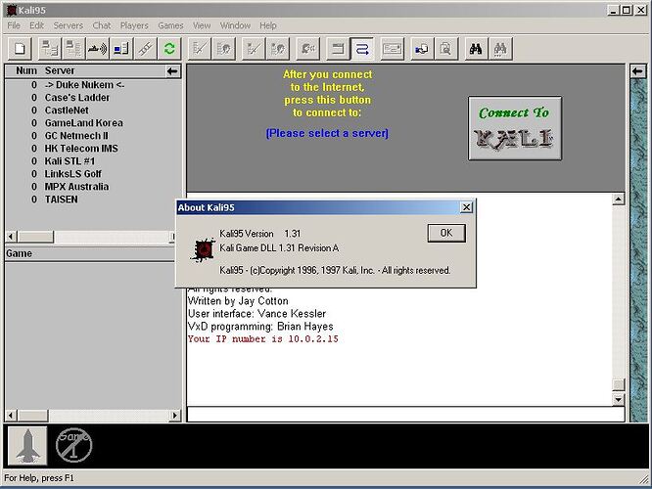Click the small window toolbar icon
Image resolution: width=652 pixels, height=489 pixels.
pyautogui.click(x=338, y=49)
